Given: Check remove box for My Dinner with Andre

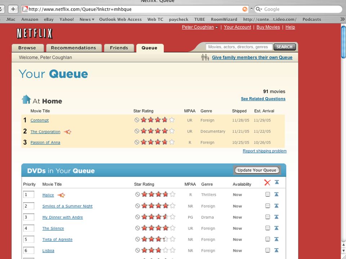Looking at the screenshot, I should pyautogui.click(x=268, y=217).
